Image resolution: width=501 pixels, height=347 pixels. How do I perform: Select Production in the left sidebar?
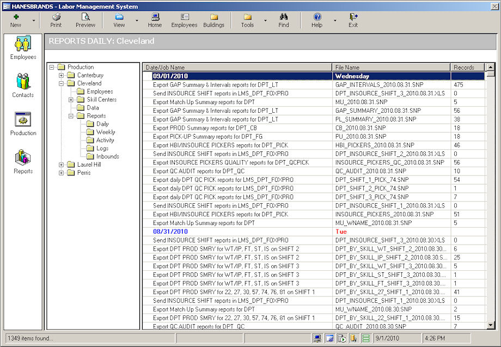click(23, 124)
